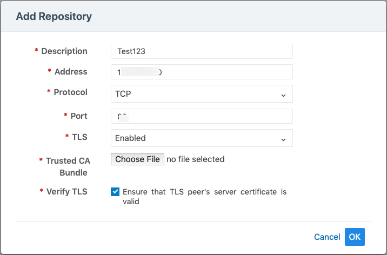The image size is (387, 255).
Task: Click the chevron arrow in Protocol selector
Action: [x=283, y=95]
